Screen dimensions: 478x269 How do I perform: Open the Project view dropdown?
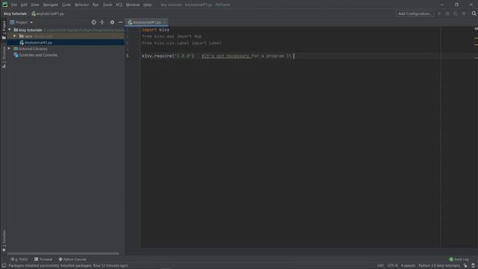[22, 22]
